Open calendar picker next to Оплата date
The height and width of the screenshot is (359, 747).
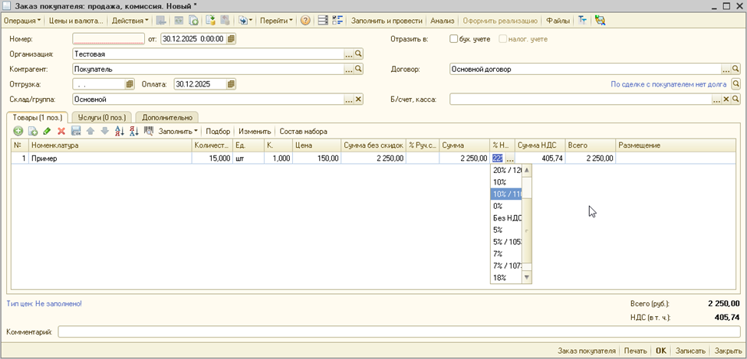tap(231, 84)
